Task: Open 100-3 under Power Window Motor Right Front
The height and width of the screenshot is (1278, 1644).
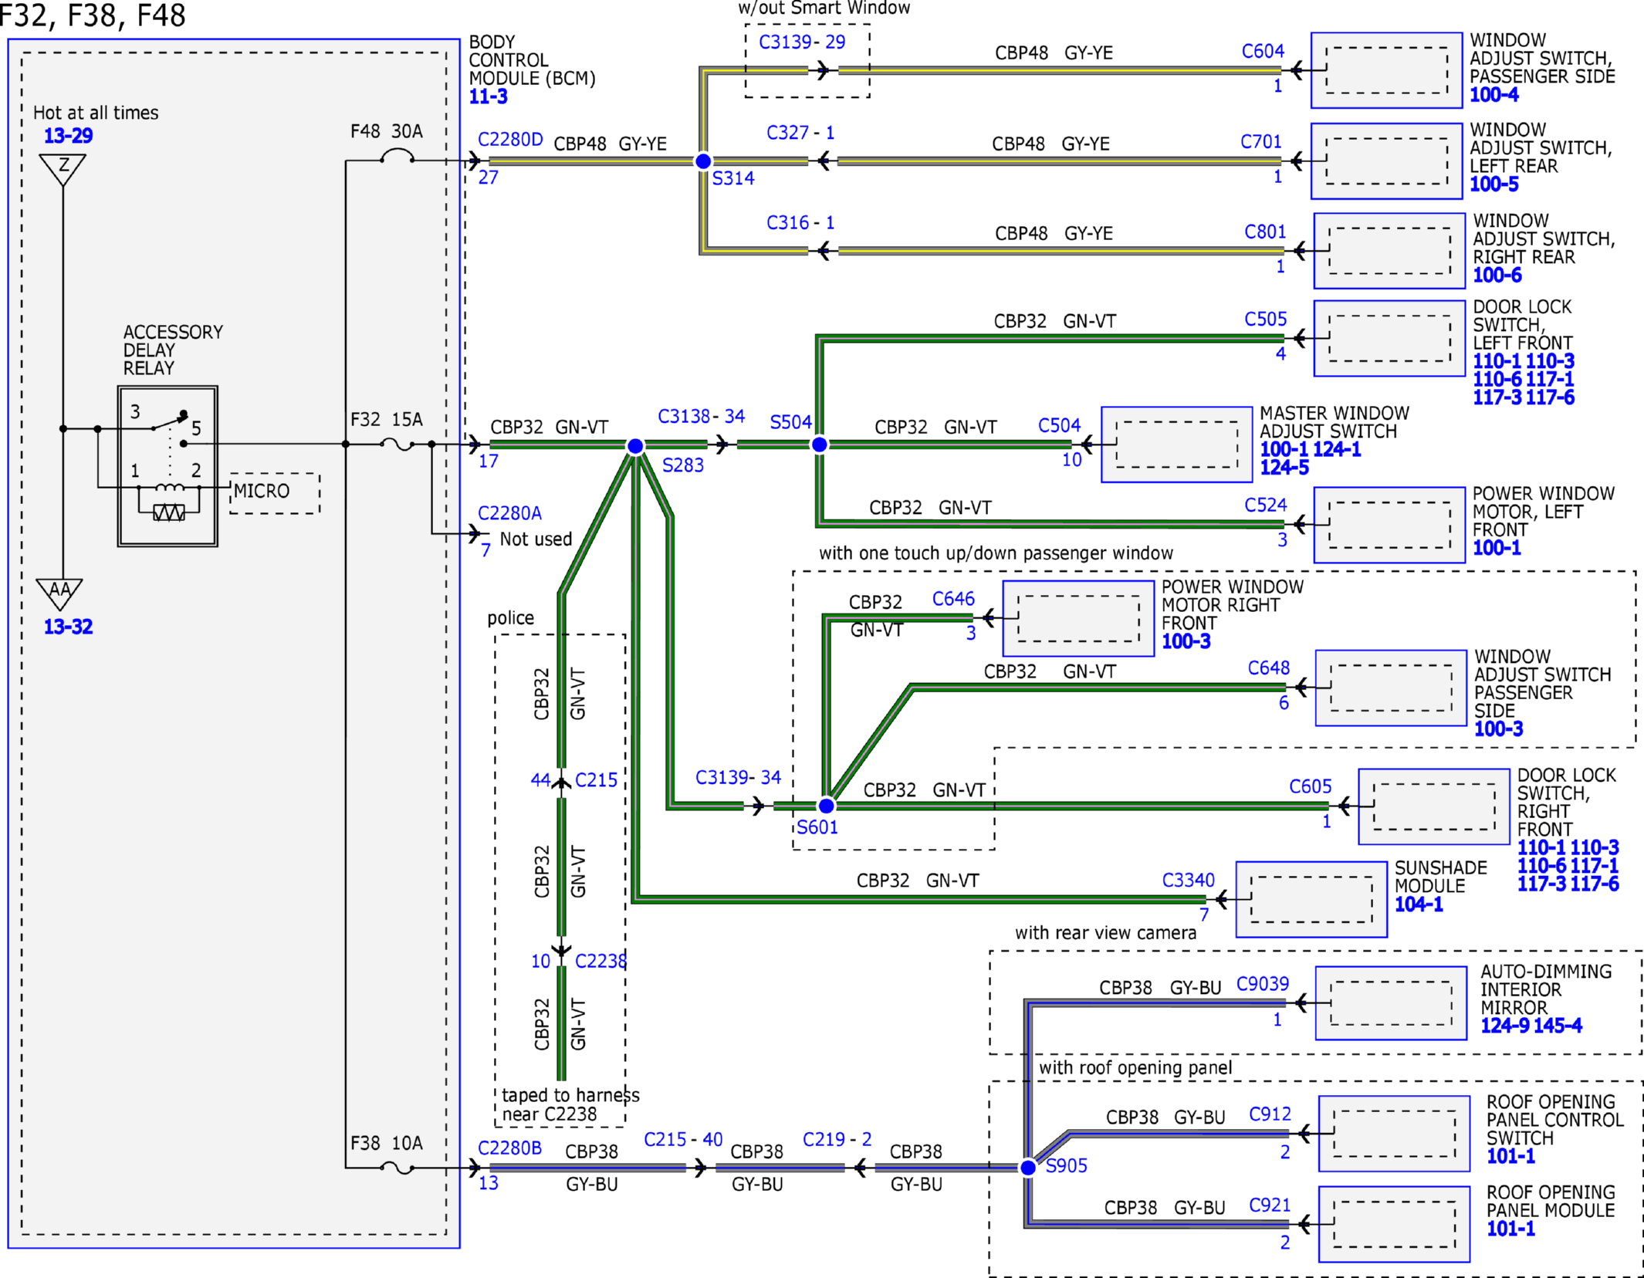Action: (x=1186, y=641)
